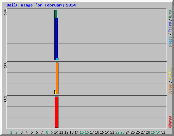The height and width of the screenshot is (136, 174).
Task: Click day 23 on the x-axis
Action: [122, 132]
